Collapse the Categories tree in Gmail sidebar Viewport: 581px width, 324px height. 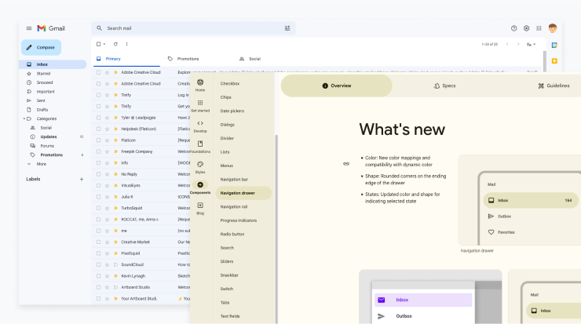24,119
